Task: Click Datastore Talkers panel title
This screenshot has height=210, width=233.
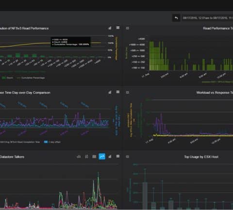Action: click(12, 157)
